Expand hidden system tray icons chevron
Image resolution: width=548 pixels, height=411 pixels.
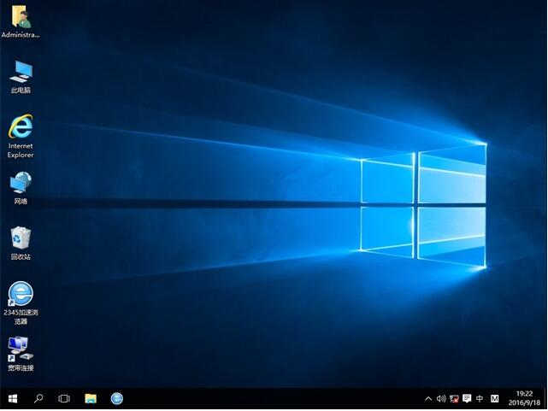(428, 398)
